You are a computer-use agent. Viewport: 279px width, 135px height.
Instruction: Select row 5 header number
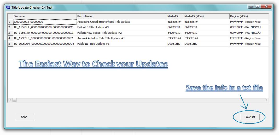pyautogui.click(x=10, y=44)
